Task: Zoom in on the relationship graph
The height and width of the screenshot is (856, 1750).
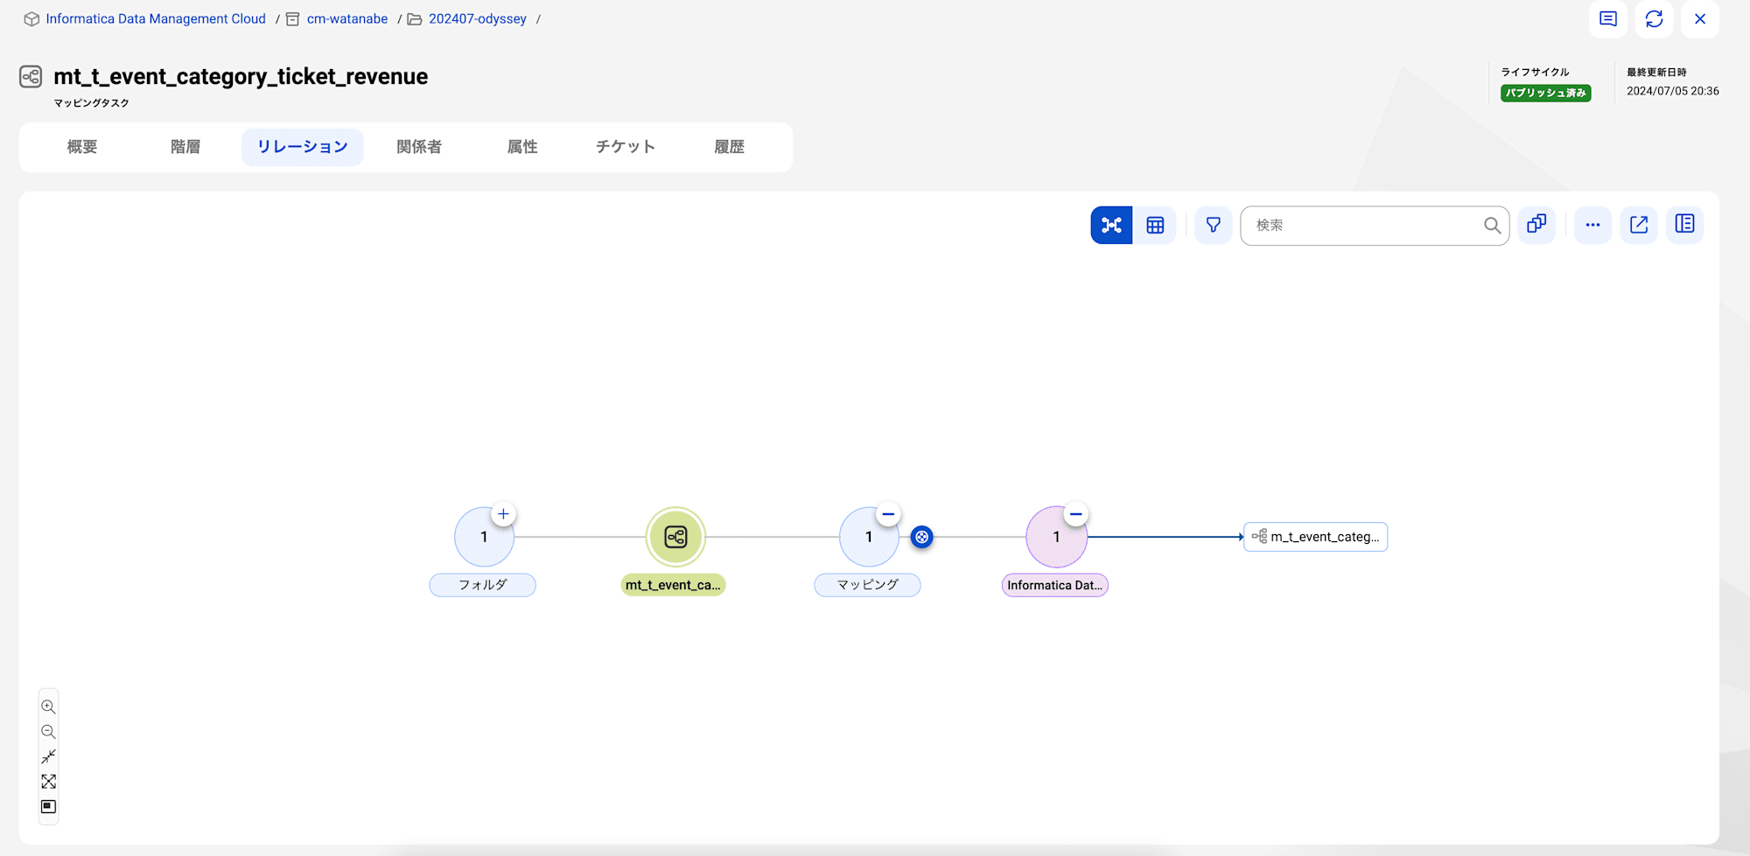Action: (49, 706)
